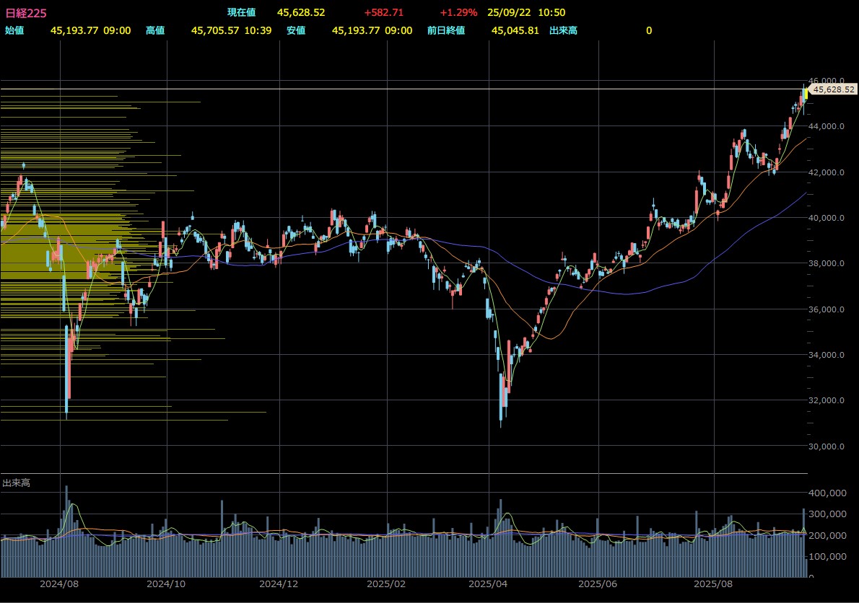Click the 出来高 label in header row
Screen dimensions: 859x603
point(563,30)
